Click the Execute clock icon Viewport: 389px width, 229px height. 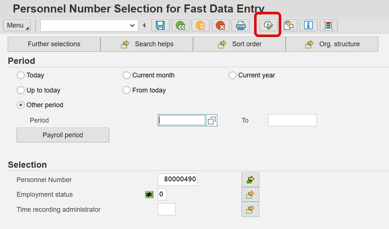point(268,25)
